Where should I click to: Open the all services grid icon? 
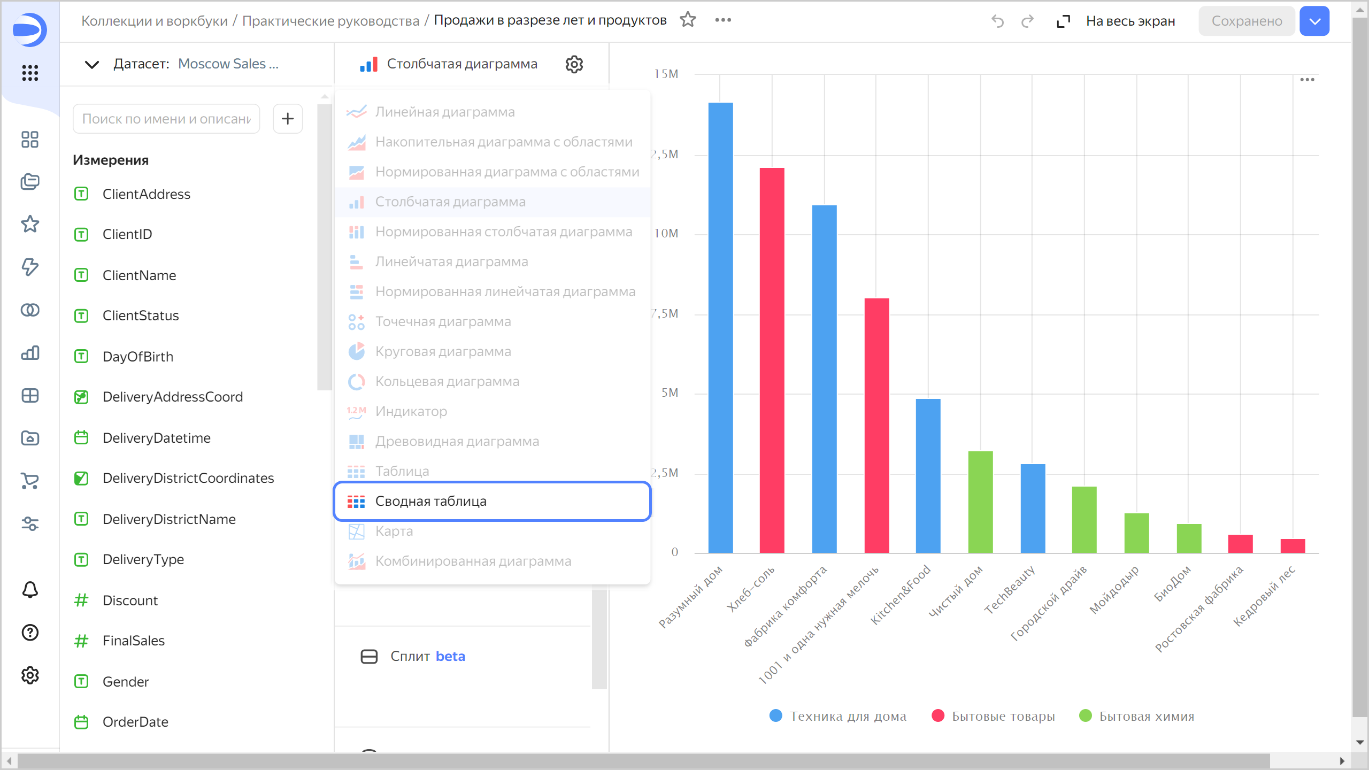(30, 73)
